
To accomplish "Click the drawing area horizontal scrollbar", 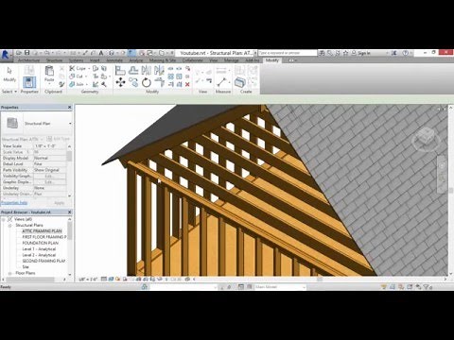I will coord(319,279).
